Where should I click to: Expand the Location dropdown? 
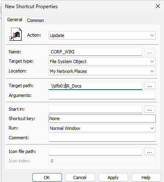coord(102,71)
